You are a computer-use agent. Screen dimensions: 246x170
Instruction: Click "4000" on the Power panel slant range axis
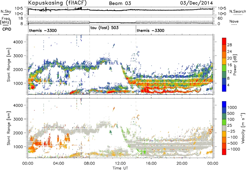(x=18, y=42)
